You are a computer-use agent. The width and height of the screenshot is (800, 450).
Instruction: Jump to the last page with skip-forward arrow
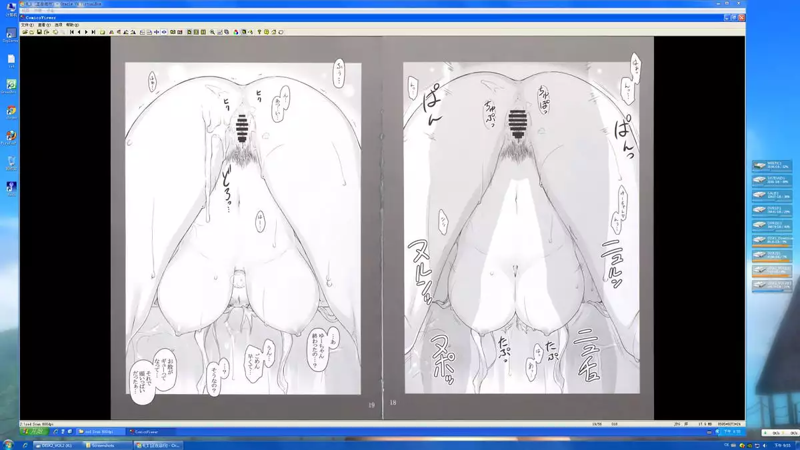point(93,31)
